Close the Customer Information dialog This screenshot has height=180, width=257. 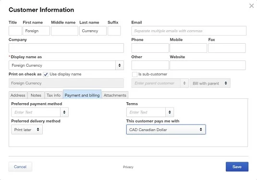[251, 6]
